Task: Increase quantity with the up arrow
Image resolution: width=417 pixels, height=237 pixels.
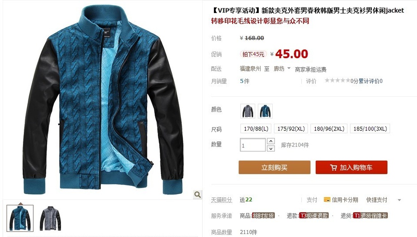Action: coord(271,141)
